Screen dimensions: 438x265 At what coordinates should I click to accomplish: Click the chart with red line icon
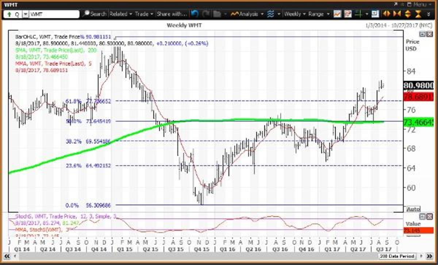[x=348, y=14]
